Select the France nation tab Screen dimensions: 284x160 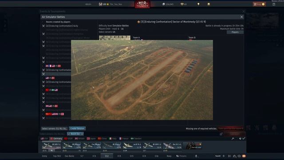click(124, 139)
